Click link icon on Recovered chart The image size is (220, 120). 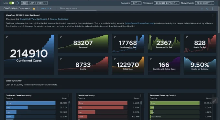[x=61, y=37]
